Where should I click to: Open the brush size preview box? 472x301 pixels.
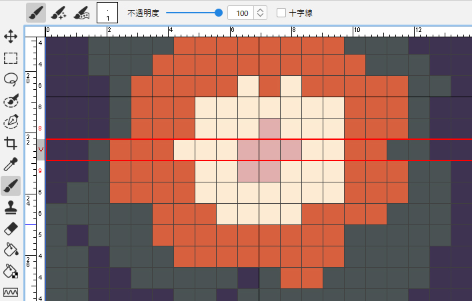(x=107, y=13)
